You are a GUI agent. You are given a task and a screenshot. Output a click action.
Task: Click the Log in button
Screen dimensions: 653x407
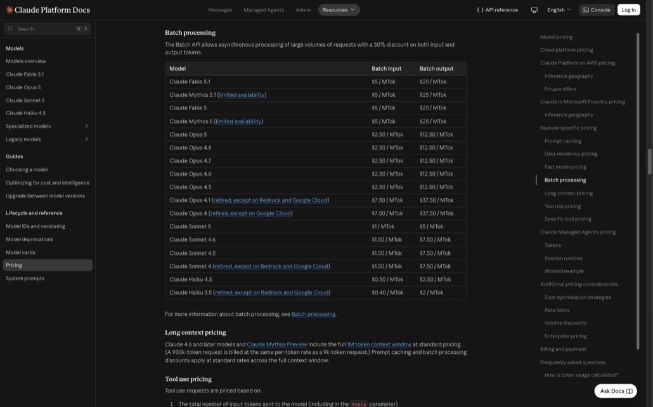coord(628,10)
